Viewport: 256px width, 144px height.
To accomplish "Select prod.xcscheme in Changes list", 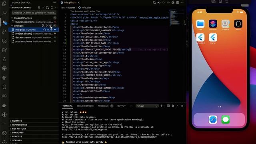I will [x=34, y=42].
